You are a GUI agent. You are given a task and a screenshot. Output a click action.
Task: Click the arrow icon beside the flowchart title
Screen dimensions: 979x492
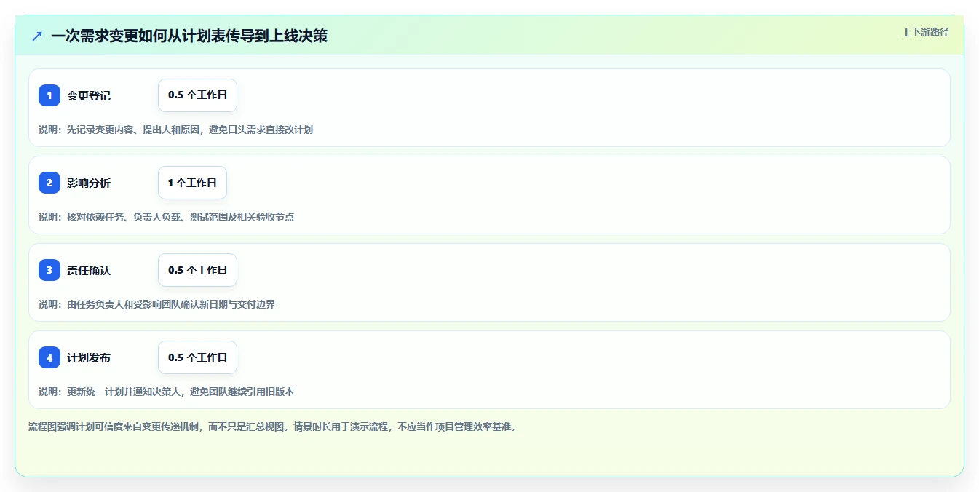(x=37, y=36)
